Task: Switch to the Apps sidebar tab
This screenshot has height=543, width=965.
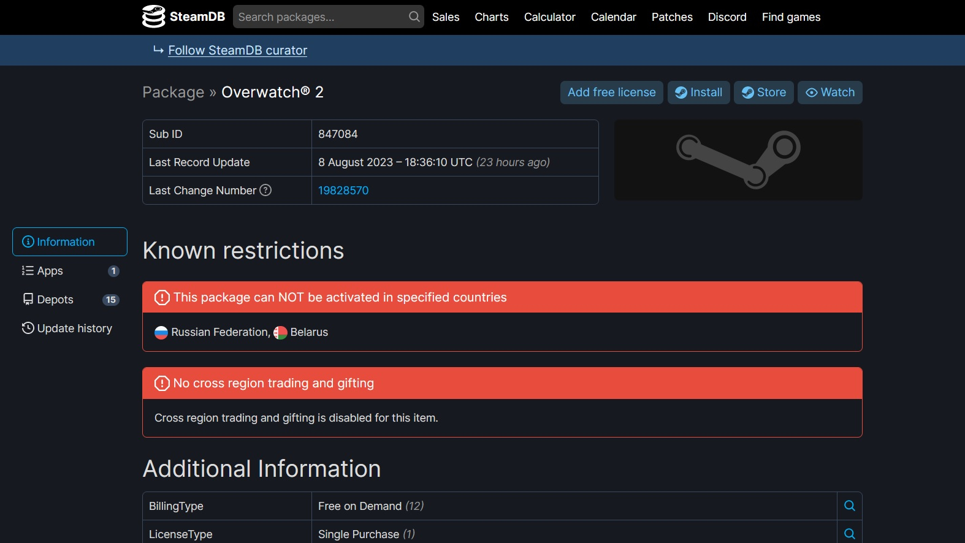Action: tap(70, 271)
